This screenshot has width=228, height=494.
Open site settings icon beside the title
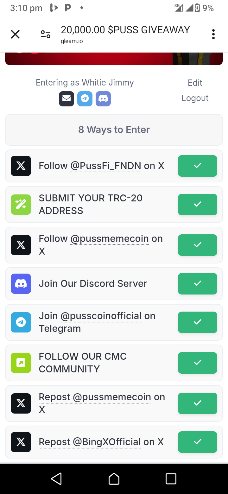tap(46, 34)
